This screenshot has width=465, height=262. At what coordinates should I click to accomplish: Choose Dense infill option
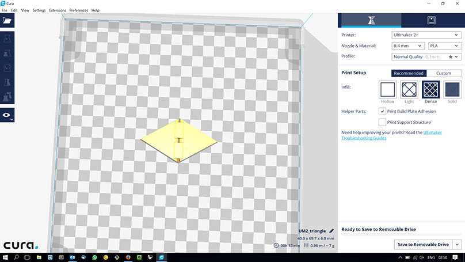coord(430,89)
